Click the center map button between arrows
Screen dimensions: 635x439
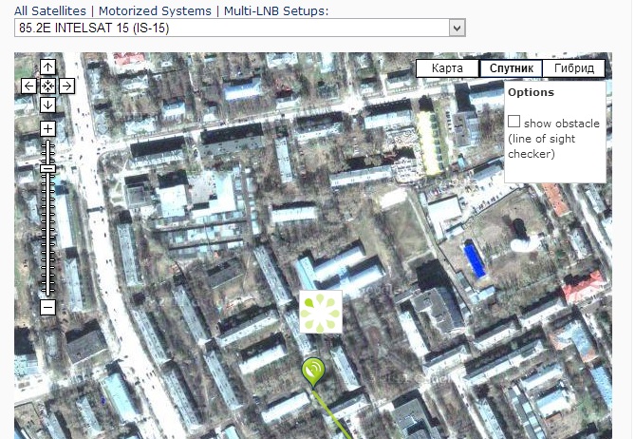pos(47,86)
